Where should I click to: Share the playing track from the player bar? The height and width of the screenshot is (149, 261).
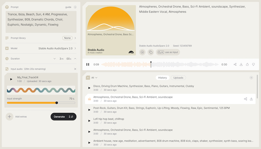[235, 64]
